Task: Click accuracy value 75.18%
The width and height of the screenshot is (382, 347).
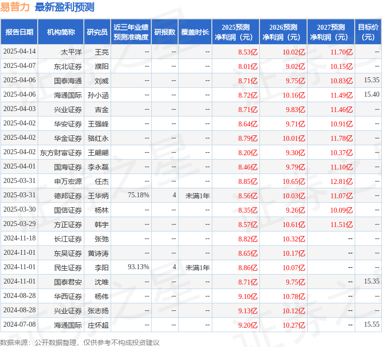Action: click(x=138, y=195)
